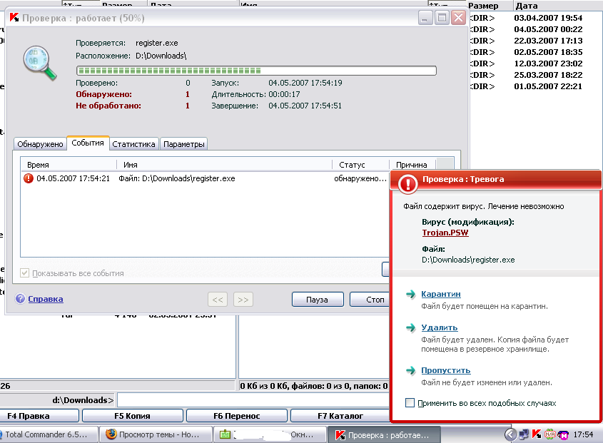Image resolution: width=603 pixels, height=443 pixels.
Task: Sort Total Commander right panel by Размер column
Action: (x=490, y=6)
